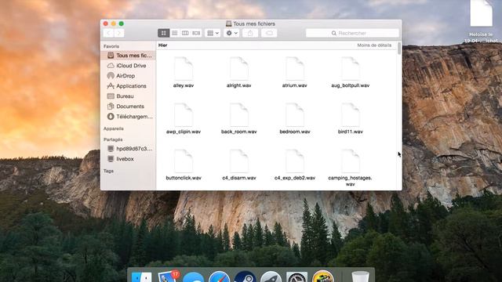This screenshot has width=502, height=282.
Task: Click the Tags section header
Action: pyautogui.click(x=108, y=171)
